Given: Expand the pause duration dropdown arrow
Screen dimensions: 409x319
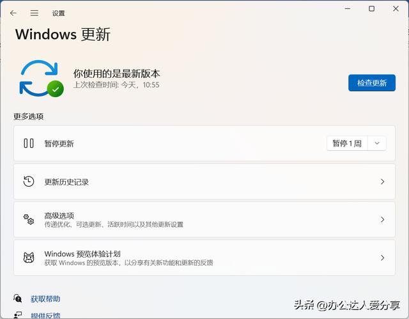Looking at the screenshot, I should click(377, 143).
